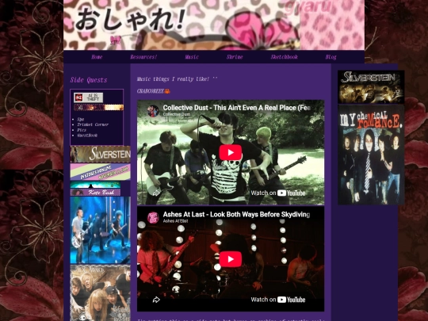Image resolution: width=428 pixels, height=321 pixels.
Task: Click the CRABCOREEE link
Action: 151,91
